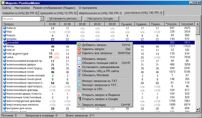Select the алюминиевые окна москва row

[99, 75]
